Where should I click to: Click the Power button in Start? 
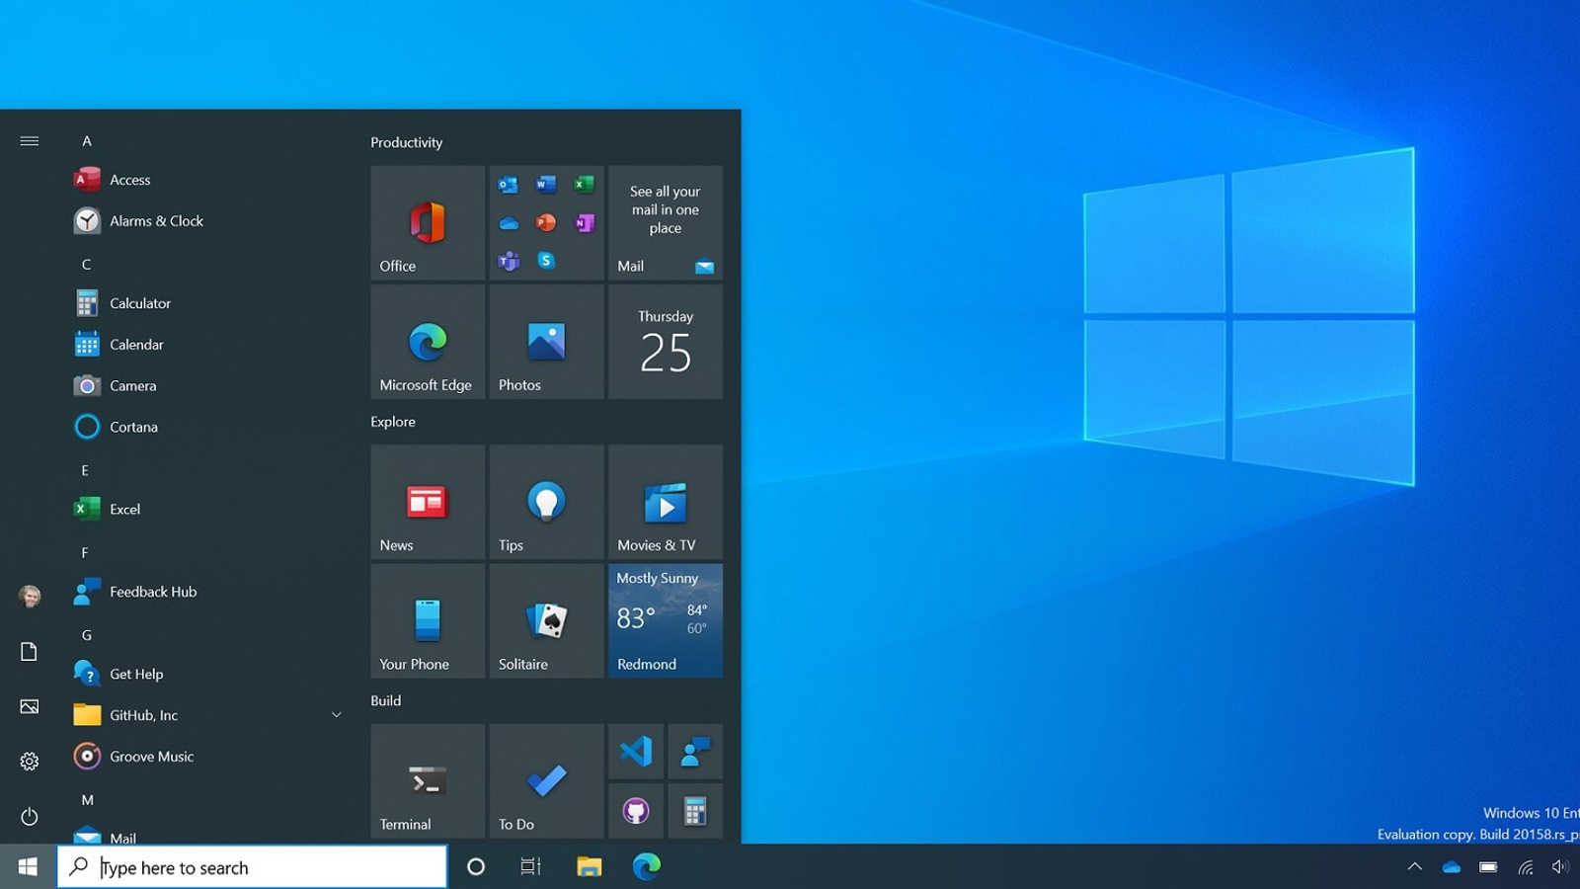coord(30,817)
